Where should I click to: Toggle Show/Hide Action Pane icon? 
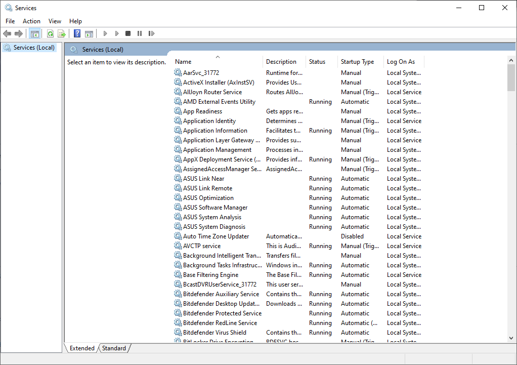click(x=89, y=33)
